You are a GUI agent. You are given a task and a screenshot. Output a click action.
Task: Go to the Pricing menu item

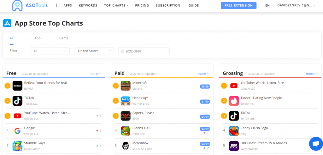coord(142,6)
